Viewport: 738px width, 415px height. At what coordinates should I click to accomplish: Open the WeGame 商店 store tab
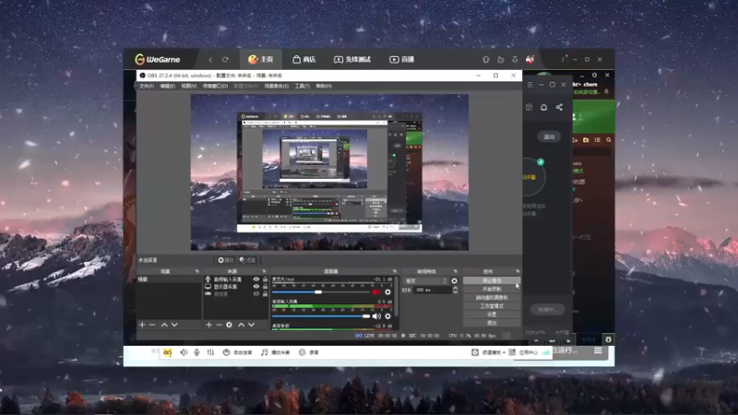coord(304,59)
